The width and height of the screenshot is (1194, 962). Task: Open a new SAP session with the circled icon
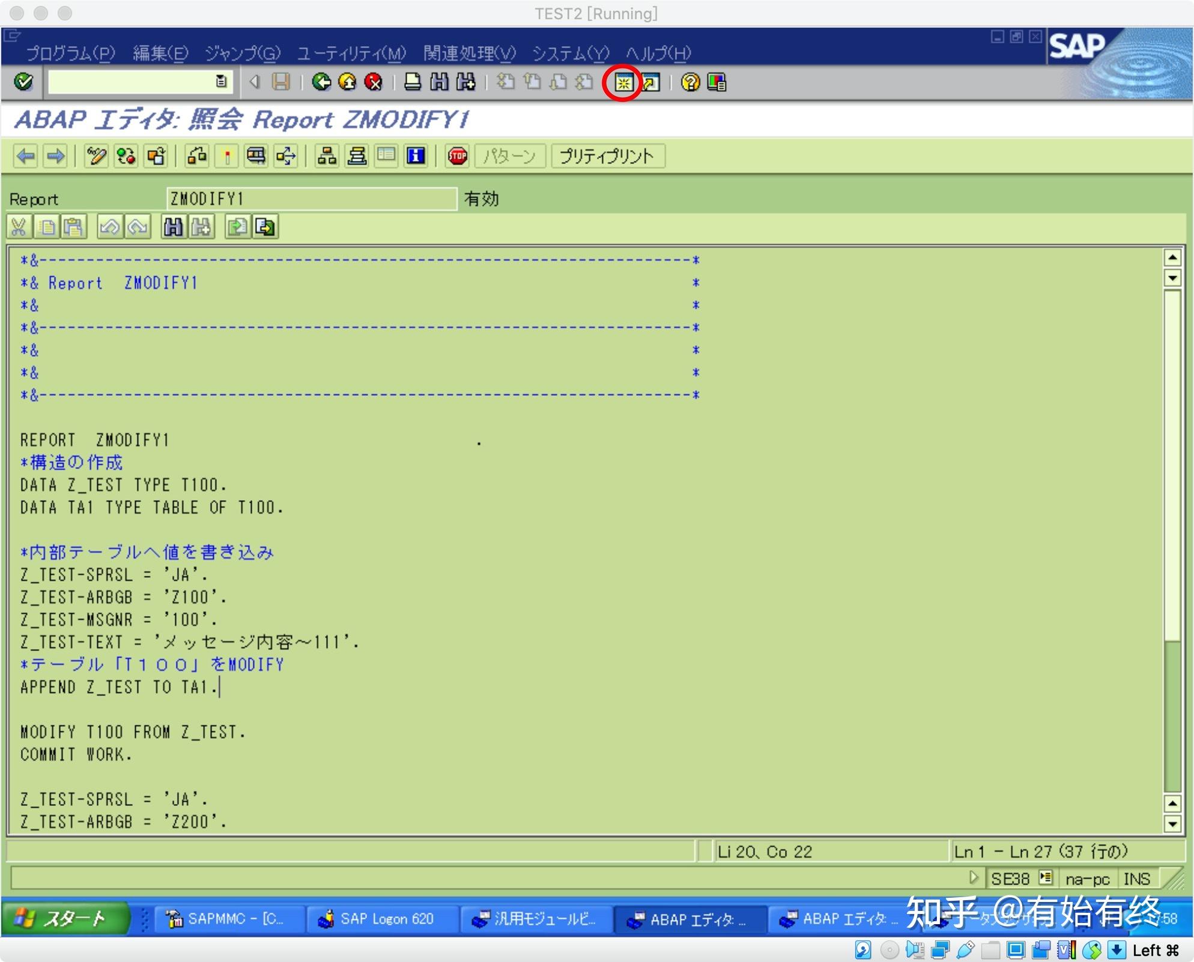[623, 83]
